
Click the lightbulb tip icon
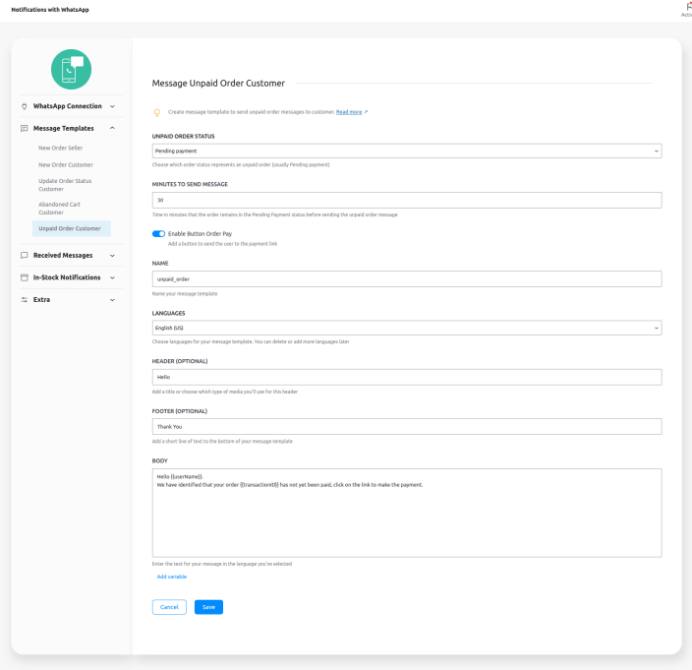click(157, 113)
